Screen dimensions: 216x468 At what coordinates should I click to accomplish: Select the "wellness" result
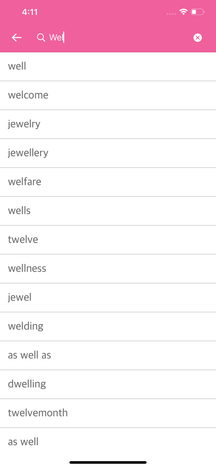click(x=108, y=269)
